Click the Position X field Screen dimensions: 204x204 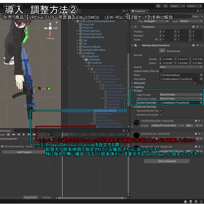tap(168, 32)
